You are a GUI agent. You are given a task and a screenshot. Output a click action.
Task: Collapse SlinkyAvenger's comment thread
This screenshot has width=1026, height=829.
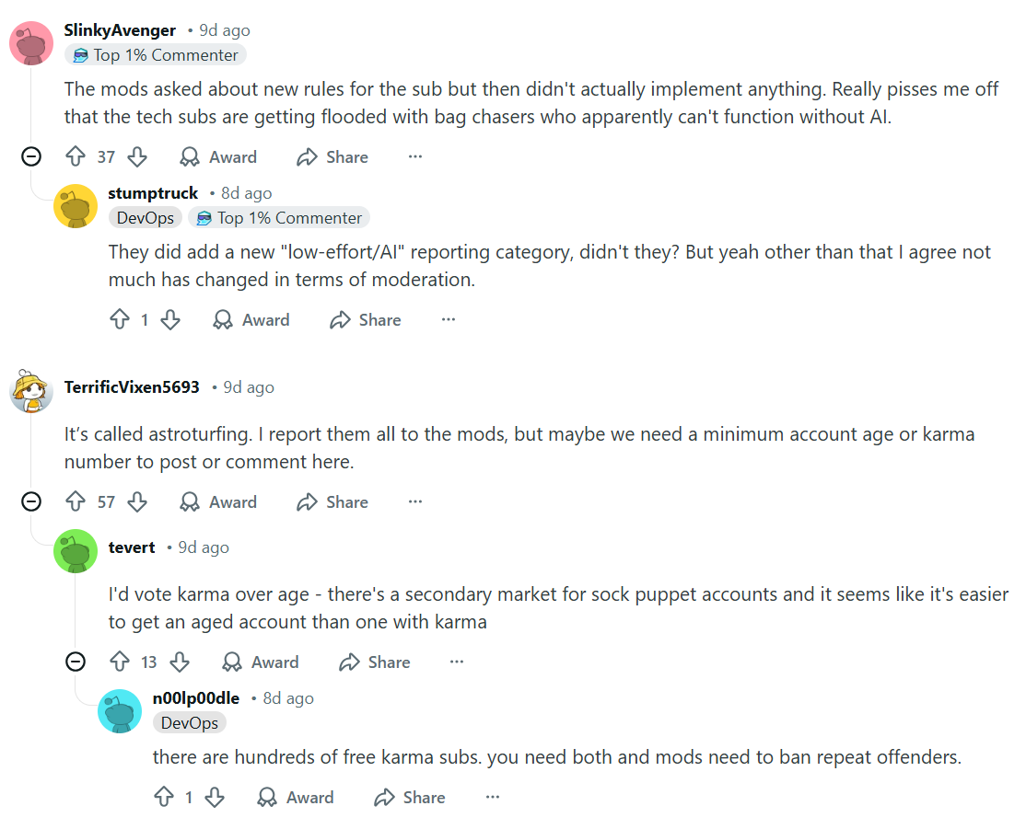pos(30,156)
